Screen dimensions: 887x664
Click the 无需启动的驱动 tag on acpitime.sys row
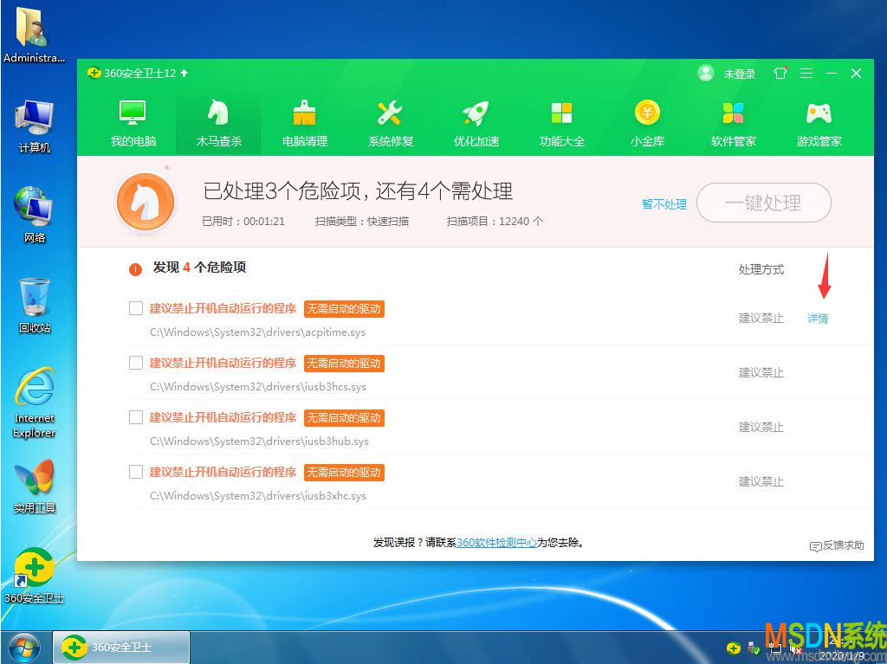click(x=344, y=309)
